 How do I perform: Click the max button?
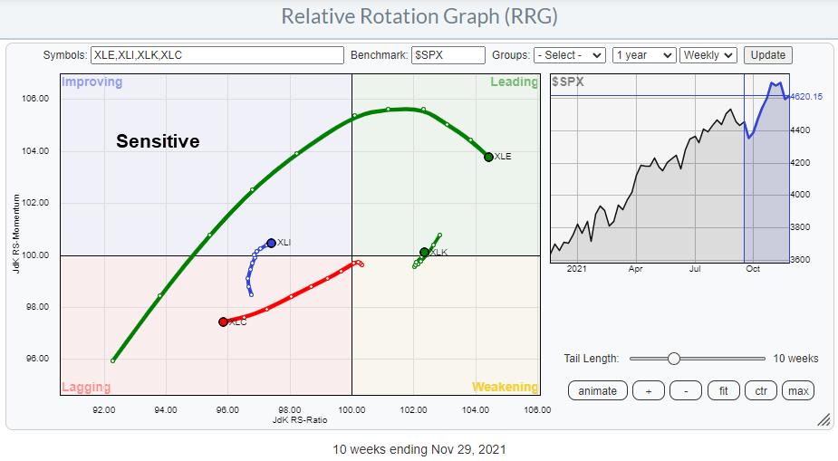[x=797, y=390]
